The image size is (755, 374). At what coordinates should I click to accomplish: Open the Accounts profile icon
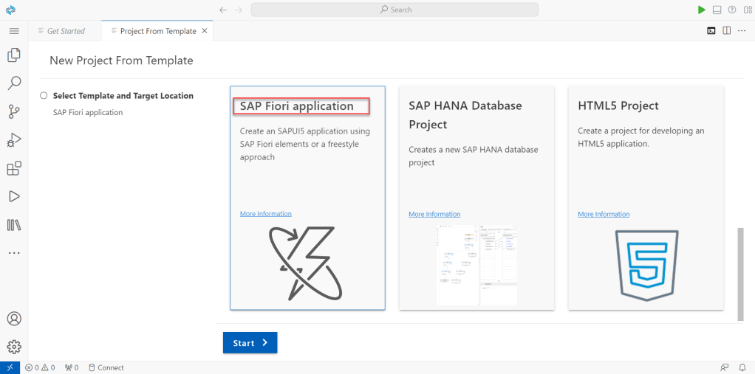click(13, 319)
